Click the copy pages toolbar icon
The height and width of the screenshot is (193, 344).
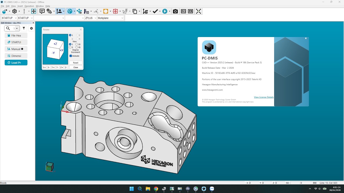pos(135,11)
